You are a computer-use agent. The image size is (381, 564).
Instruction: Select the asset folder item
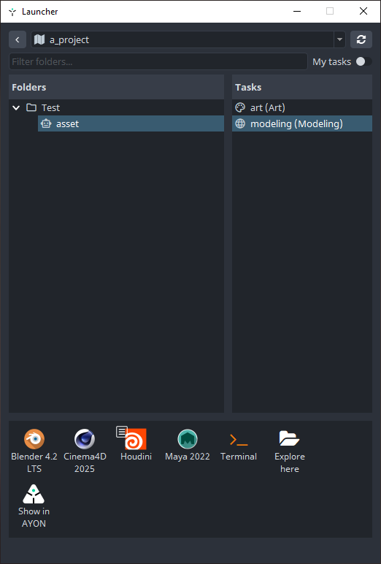(x=131, y=123)
